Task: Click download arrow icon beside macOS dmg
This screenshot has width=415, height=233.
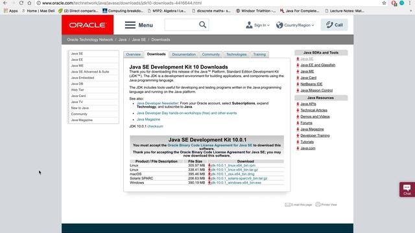Action: tap(209, 174)
